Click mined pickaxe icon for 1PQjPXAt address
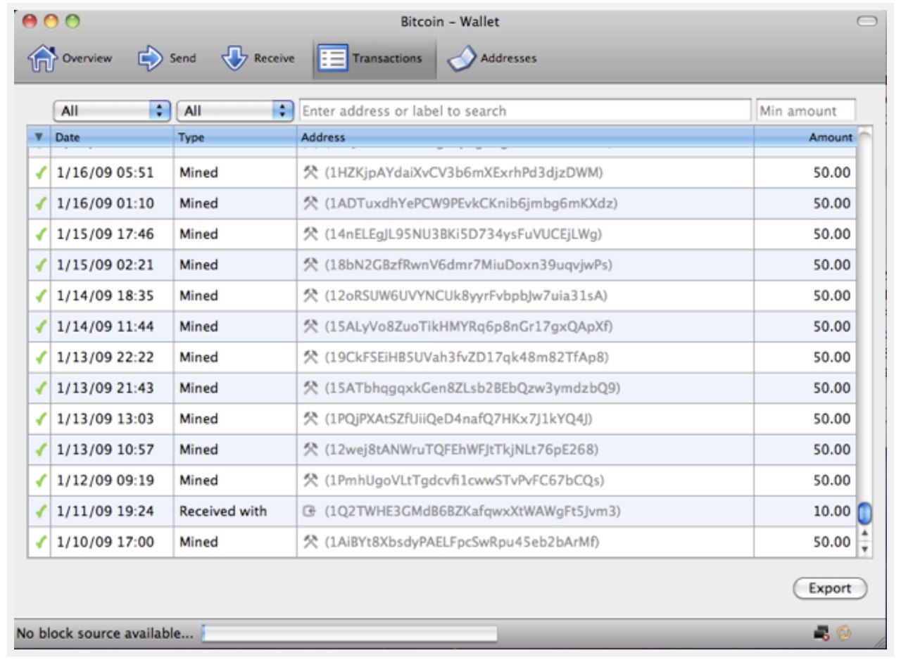Image resolution: width=901 pixels, height=660 pixels. pos(310,419)
